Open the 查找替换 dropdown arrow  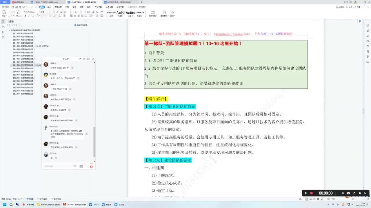169,16
